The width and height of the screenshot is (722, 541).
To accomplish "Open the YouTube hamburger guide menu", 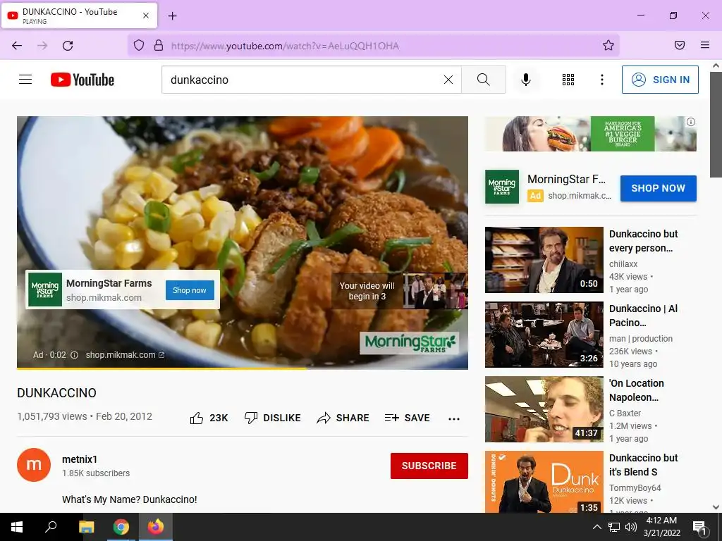I will (25, 80).
